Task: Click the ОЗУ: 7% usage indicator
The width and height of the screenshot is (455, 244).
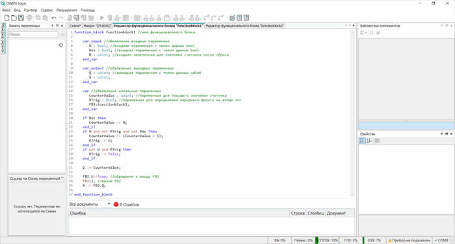Action: tap(374, 240)
